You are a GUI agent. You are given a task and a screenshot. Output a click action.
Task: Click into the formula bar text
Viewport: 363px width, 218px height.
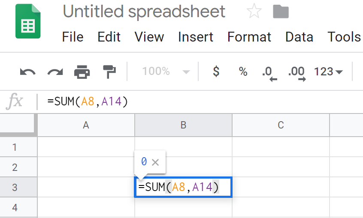point(88,101)
